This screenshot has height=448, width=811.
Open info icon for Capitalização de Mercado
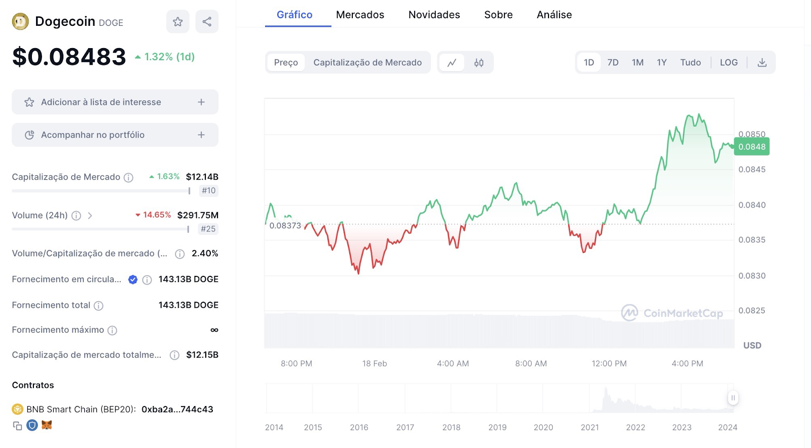coord(129,177)
